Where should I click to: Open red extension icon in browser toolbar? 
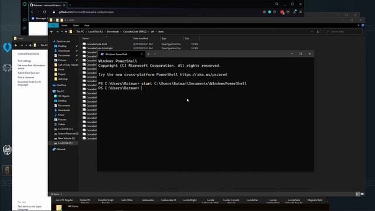pos(282,12)
